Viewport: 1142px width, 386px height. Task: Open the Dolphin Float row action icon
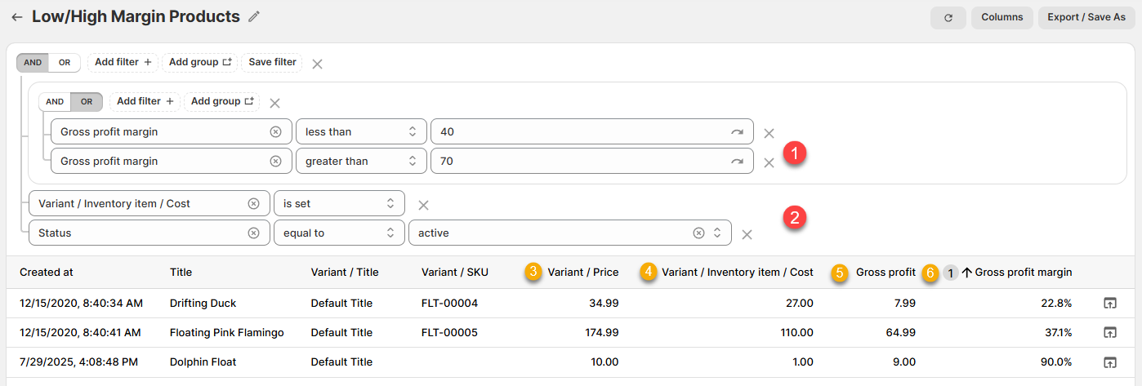point(1109,362)
